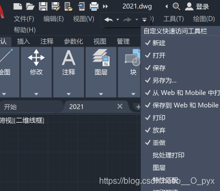Click the 块 block icon
Image resolution: width=220 pixels, height=191 pixels.
(x=133, y=58)
